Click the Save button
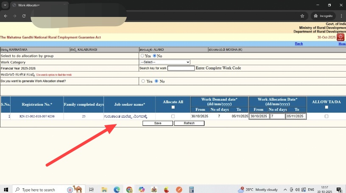The image size is (346, 193). 157,124
